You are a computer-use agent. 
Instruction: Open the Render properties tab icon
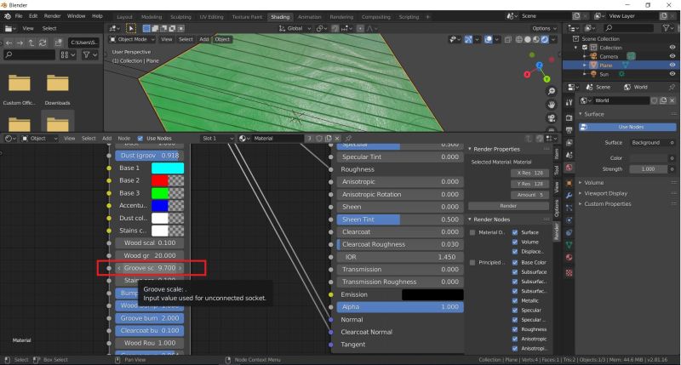pyautogui.click(x=569, y=118)
